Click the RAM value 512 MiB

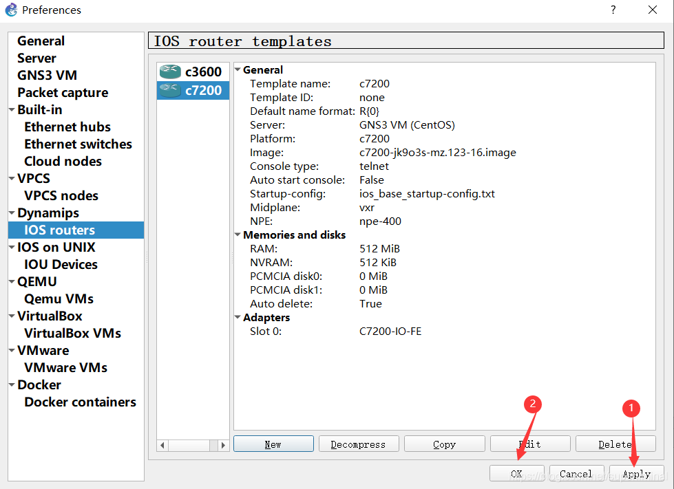379,248
